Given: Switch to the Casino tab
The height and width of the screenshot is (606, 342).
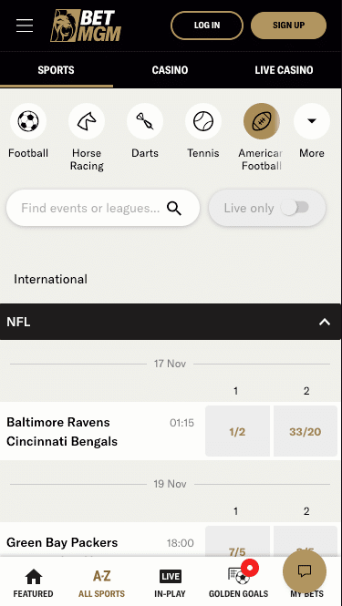Looking at the screenshot, I should click(170, 70).
